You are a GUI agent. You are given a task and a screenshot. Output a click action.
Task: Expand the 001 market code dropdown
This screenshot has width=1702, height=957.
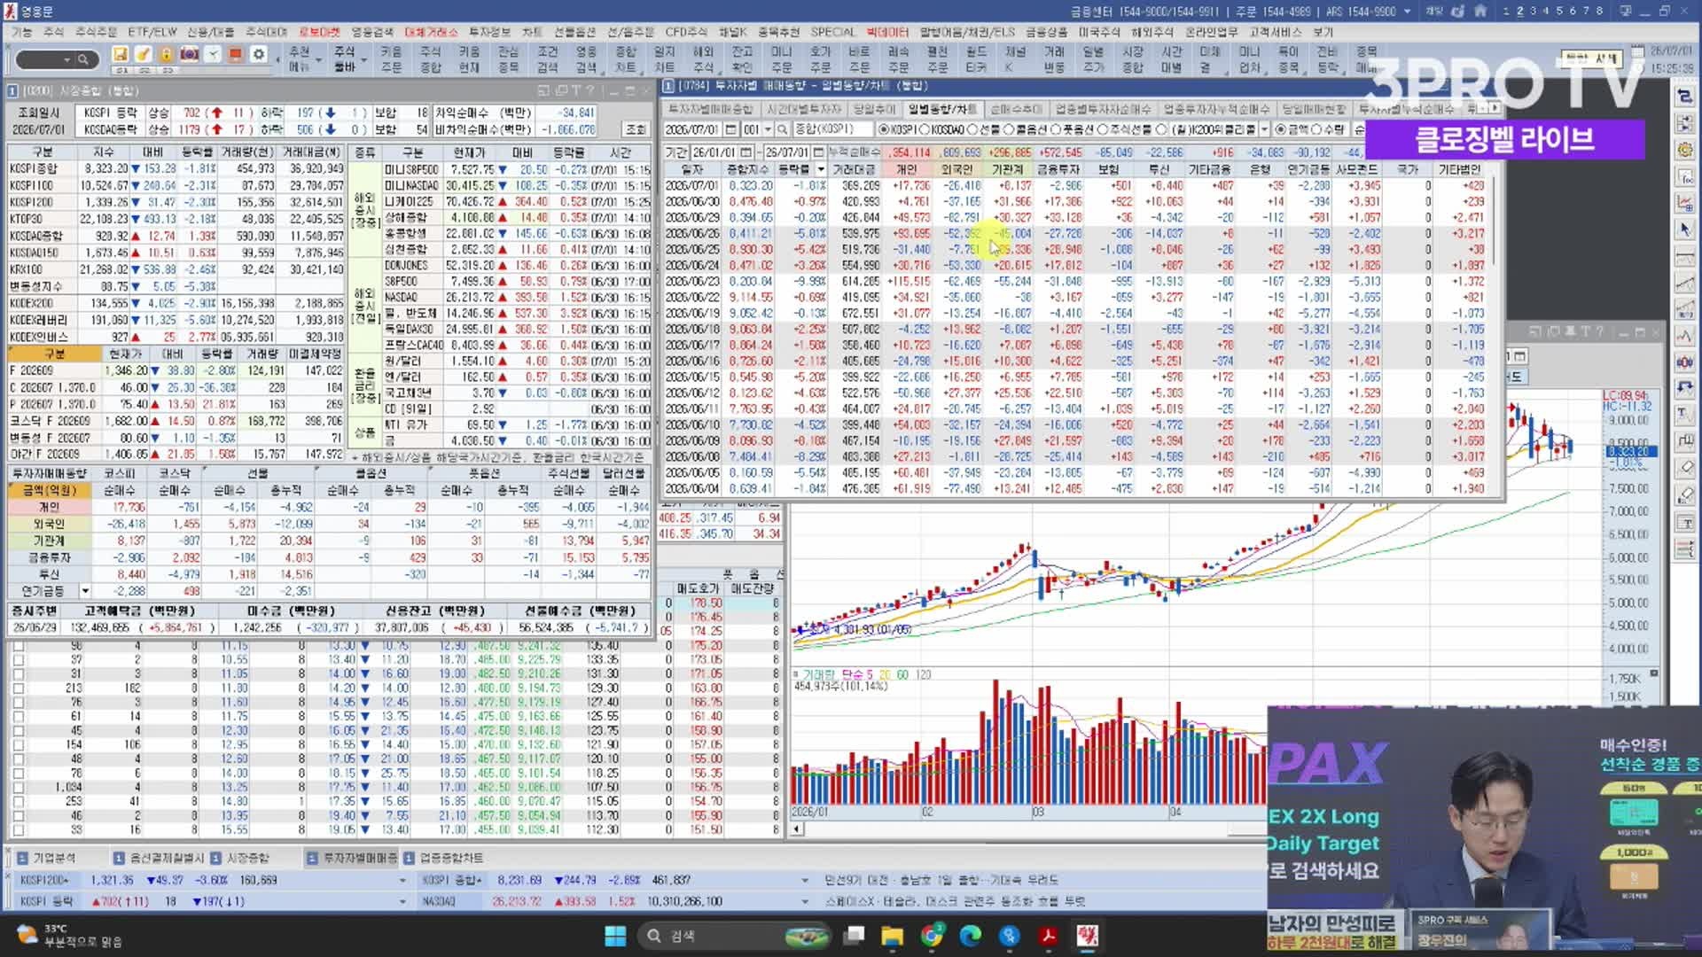click(769, 129)
